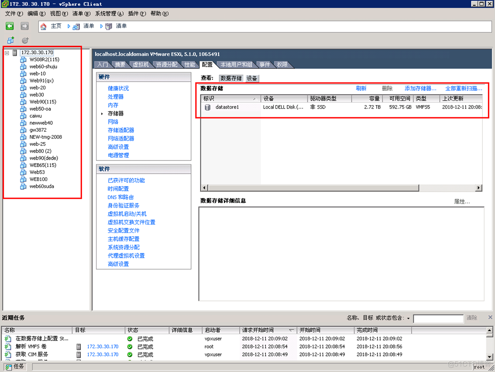Open the 虚拟机启动/关机 link
Viewport: 495px width, 372px height.
tap(127, 214)
